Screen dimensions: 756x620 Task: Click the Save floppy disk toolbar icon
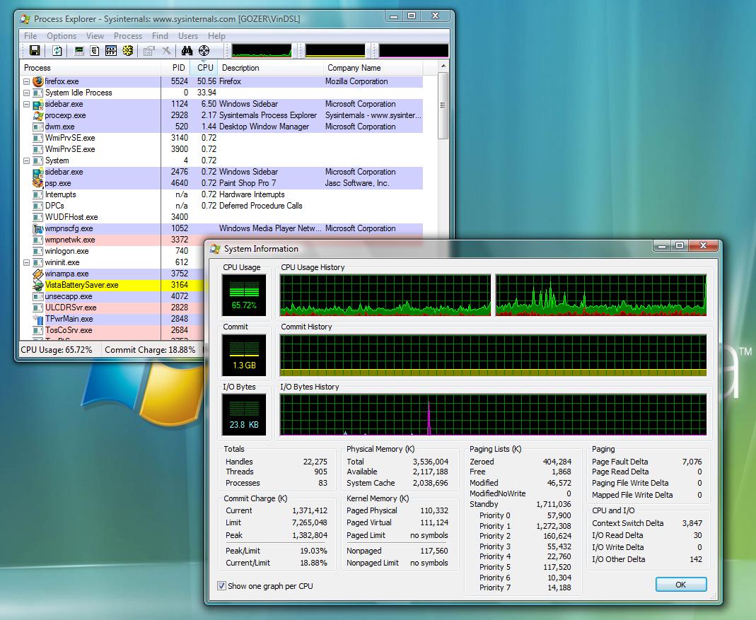pyautogui.click(x=34, y=51)
